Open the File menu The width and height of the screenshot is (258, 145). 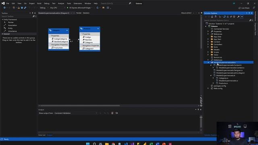pos(8,3)
